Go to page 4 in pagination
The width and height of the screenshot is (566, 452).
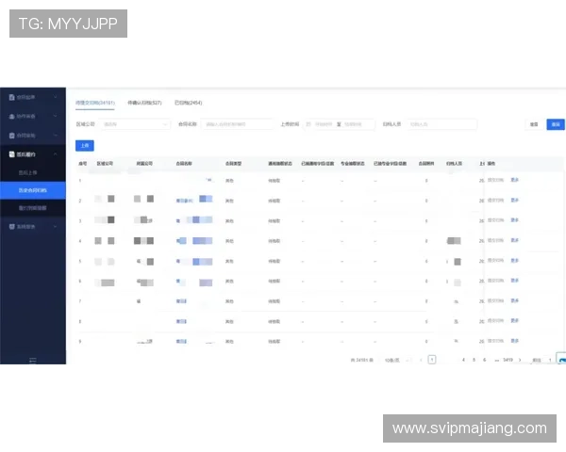tap(463, 360)
